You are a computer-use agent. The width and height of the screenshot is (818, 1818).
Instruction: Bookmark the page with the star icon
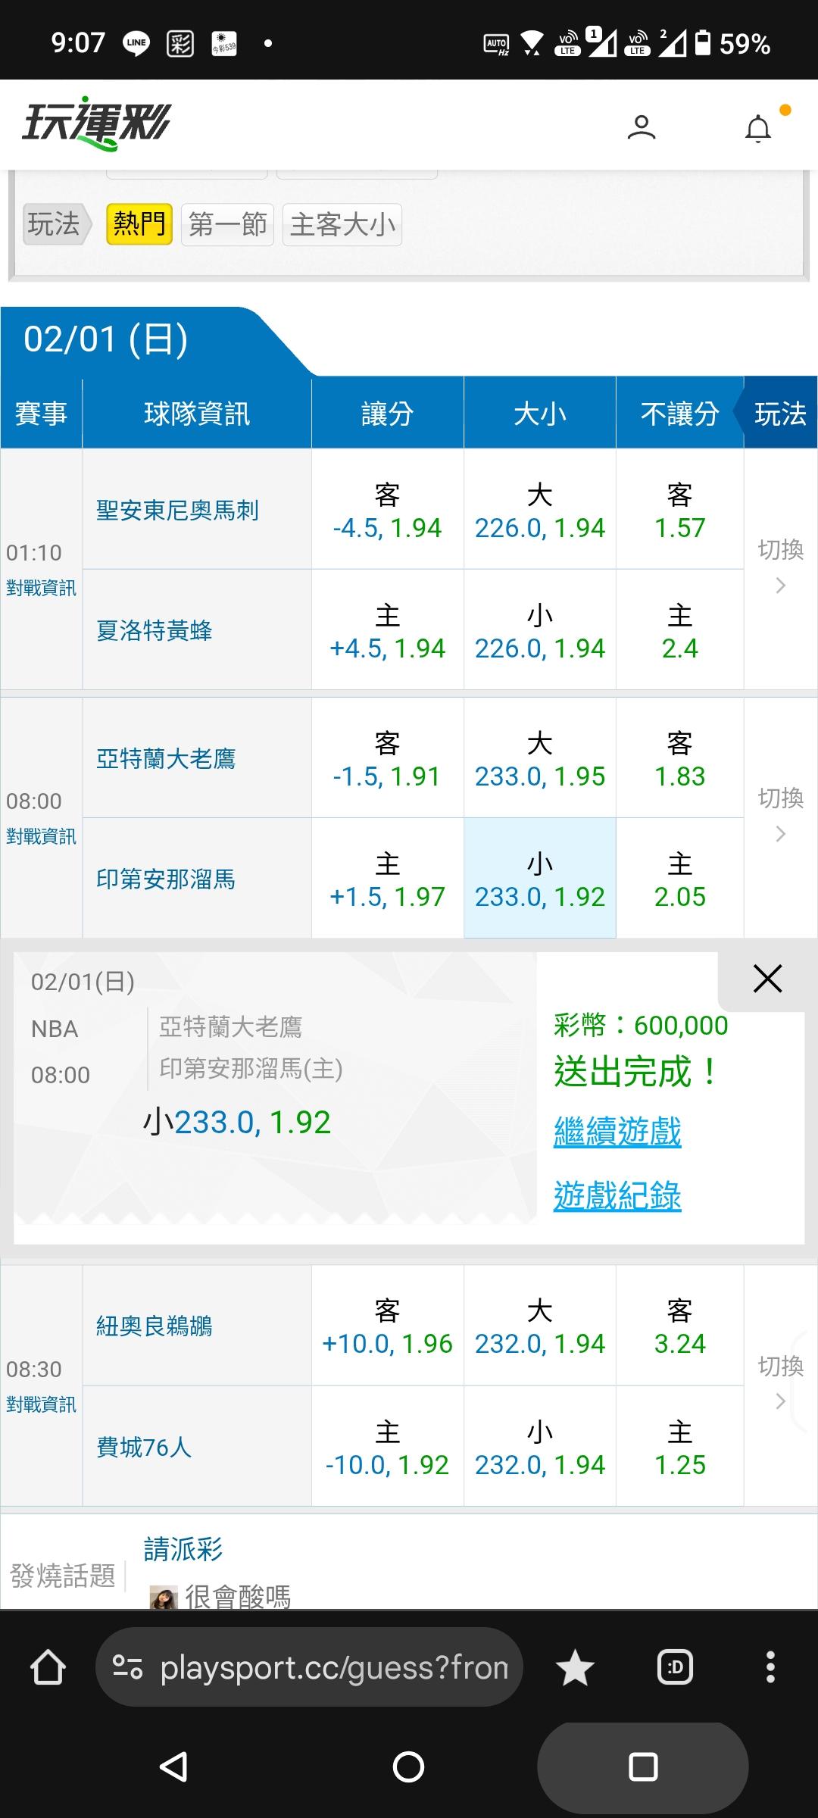click(x=575, y=1667)
